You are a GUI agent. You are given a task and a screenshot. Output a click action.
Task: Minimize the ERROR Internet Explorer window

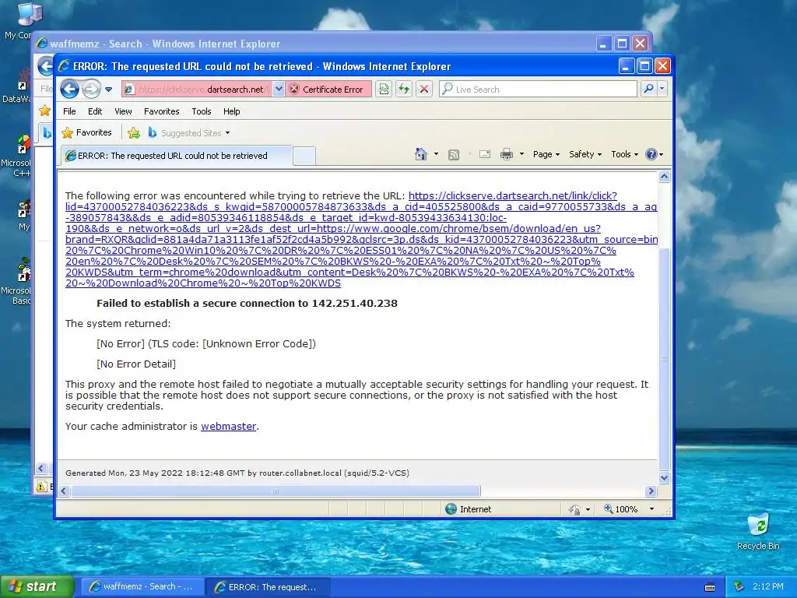point(627,66)
